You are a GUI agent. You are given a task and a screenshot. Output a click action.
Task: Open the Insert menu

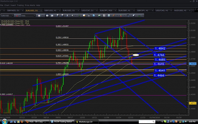pos(13,5)
